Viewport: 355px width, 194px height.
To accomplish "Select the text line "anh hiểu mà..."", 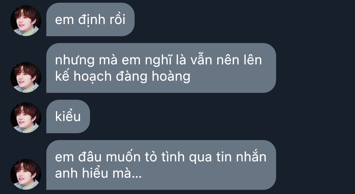I will [x=98, y=173].
